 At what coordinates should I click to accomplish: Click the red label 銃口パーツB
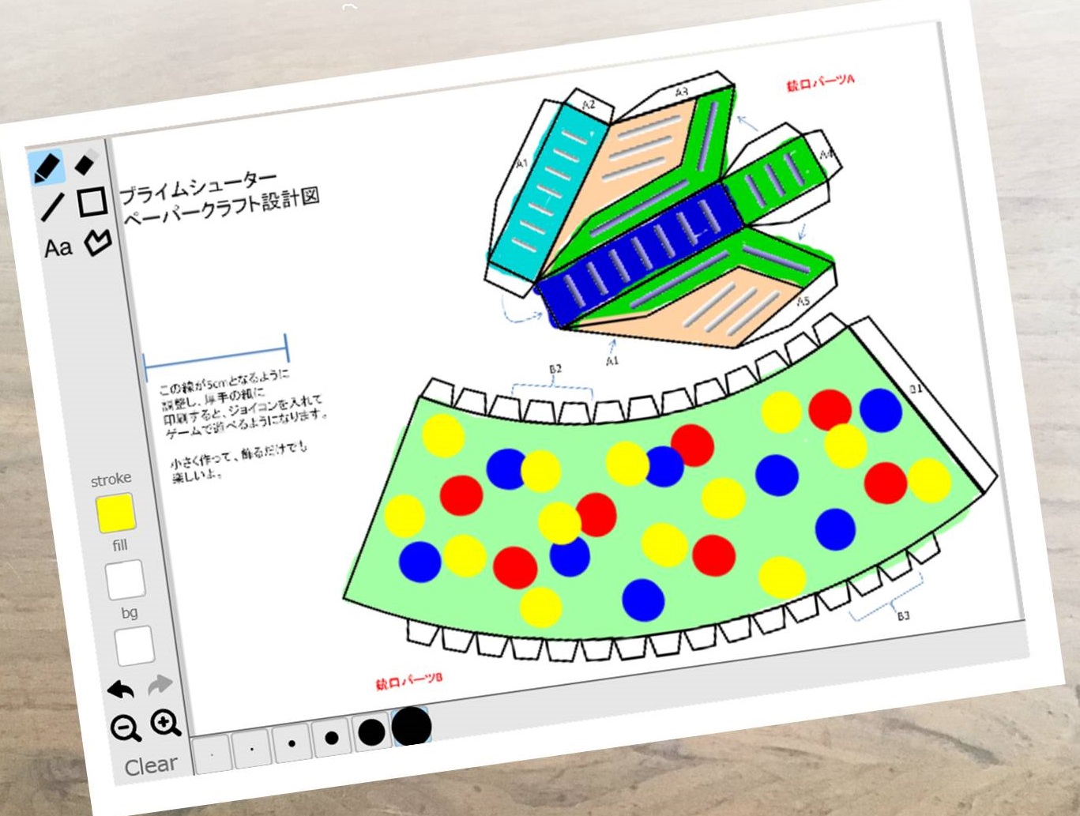tap(409, 682)
